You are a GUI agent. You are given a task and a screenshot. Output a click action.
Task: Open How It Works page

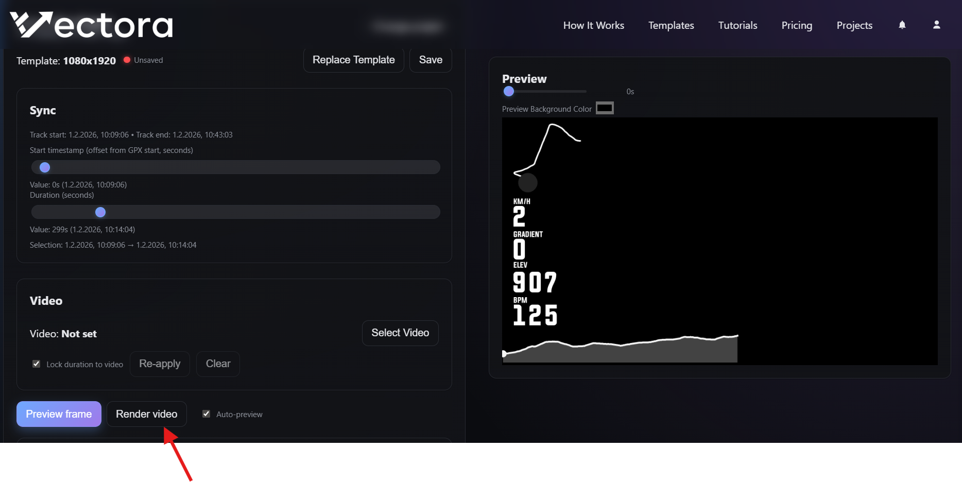coord(593,25)
